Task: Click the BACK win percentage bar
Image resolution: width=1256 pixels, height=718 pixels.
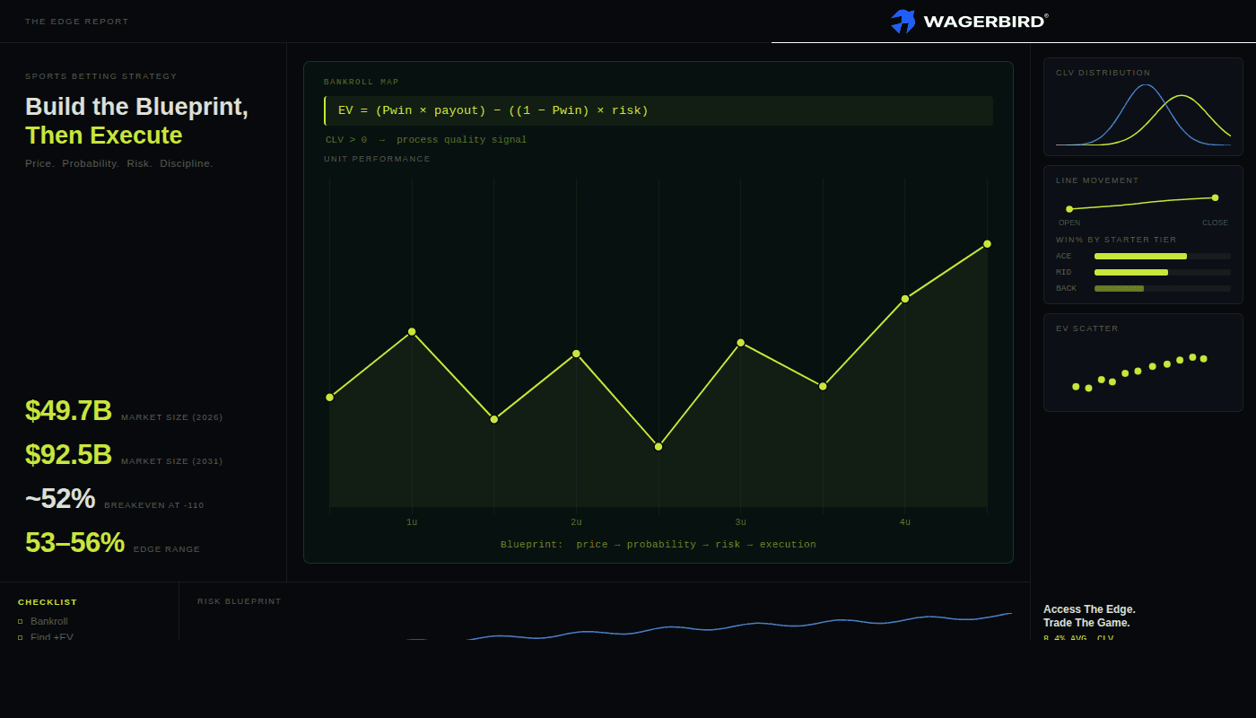Action: pyautogui.click(x=1163, y=288)
